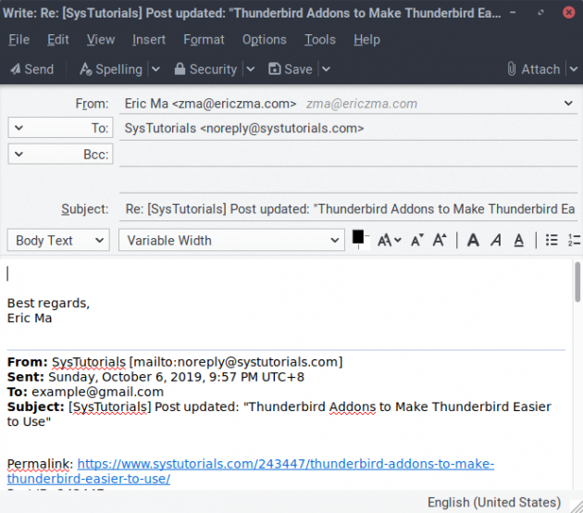The width and height of the screenshot is (583, 513).
Task: Apply numbered list
Action: point(575,241)
